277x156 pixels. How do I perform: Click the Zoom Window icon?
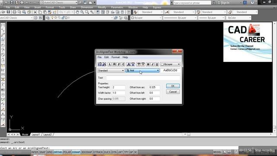(87, 12)
